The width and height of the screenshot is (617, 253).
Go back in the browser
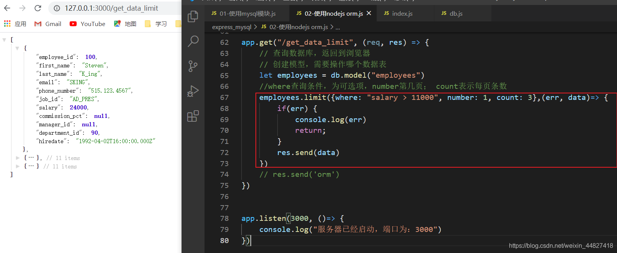[7, 8]
